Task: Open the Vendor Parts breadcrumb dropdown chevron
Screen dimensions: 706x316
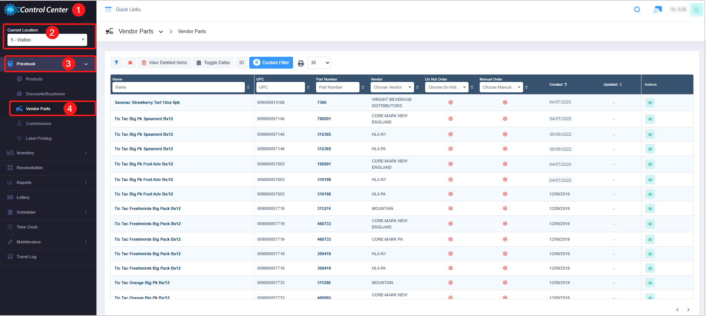Action: coord(161,32)
